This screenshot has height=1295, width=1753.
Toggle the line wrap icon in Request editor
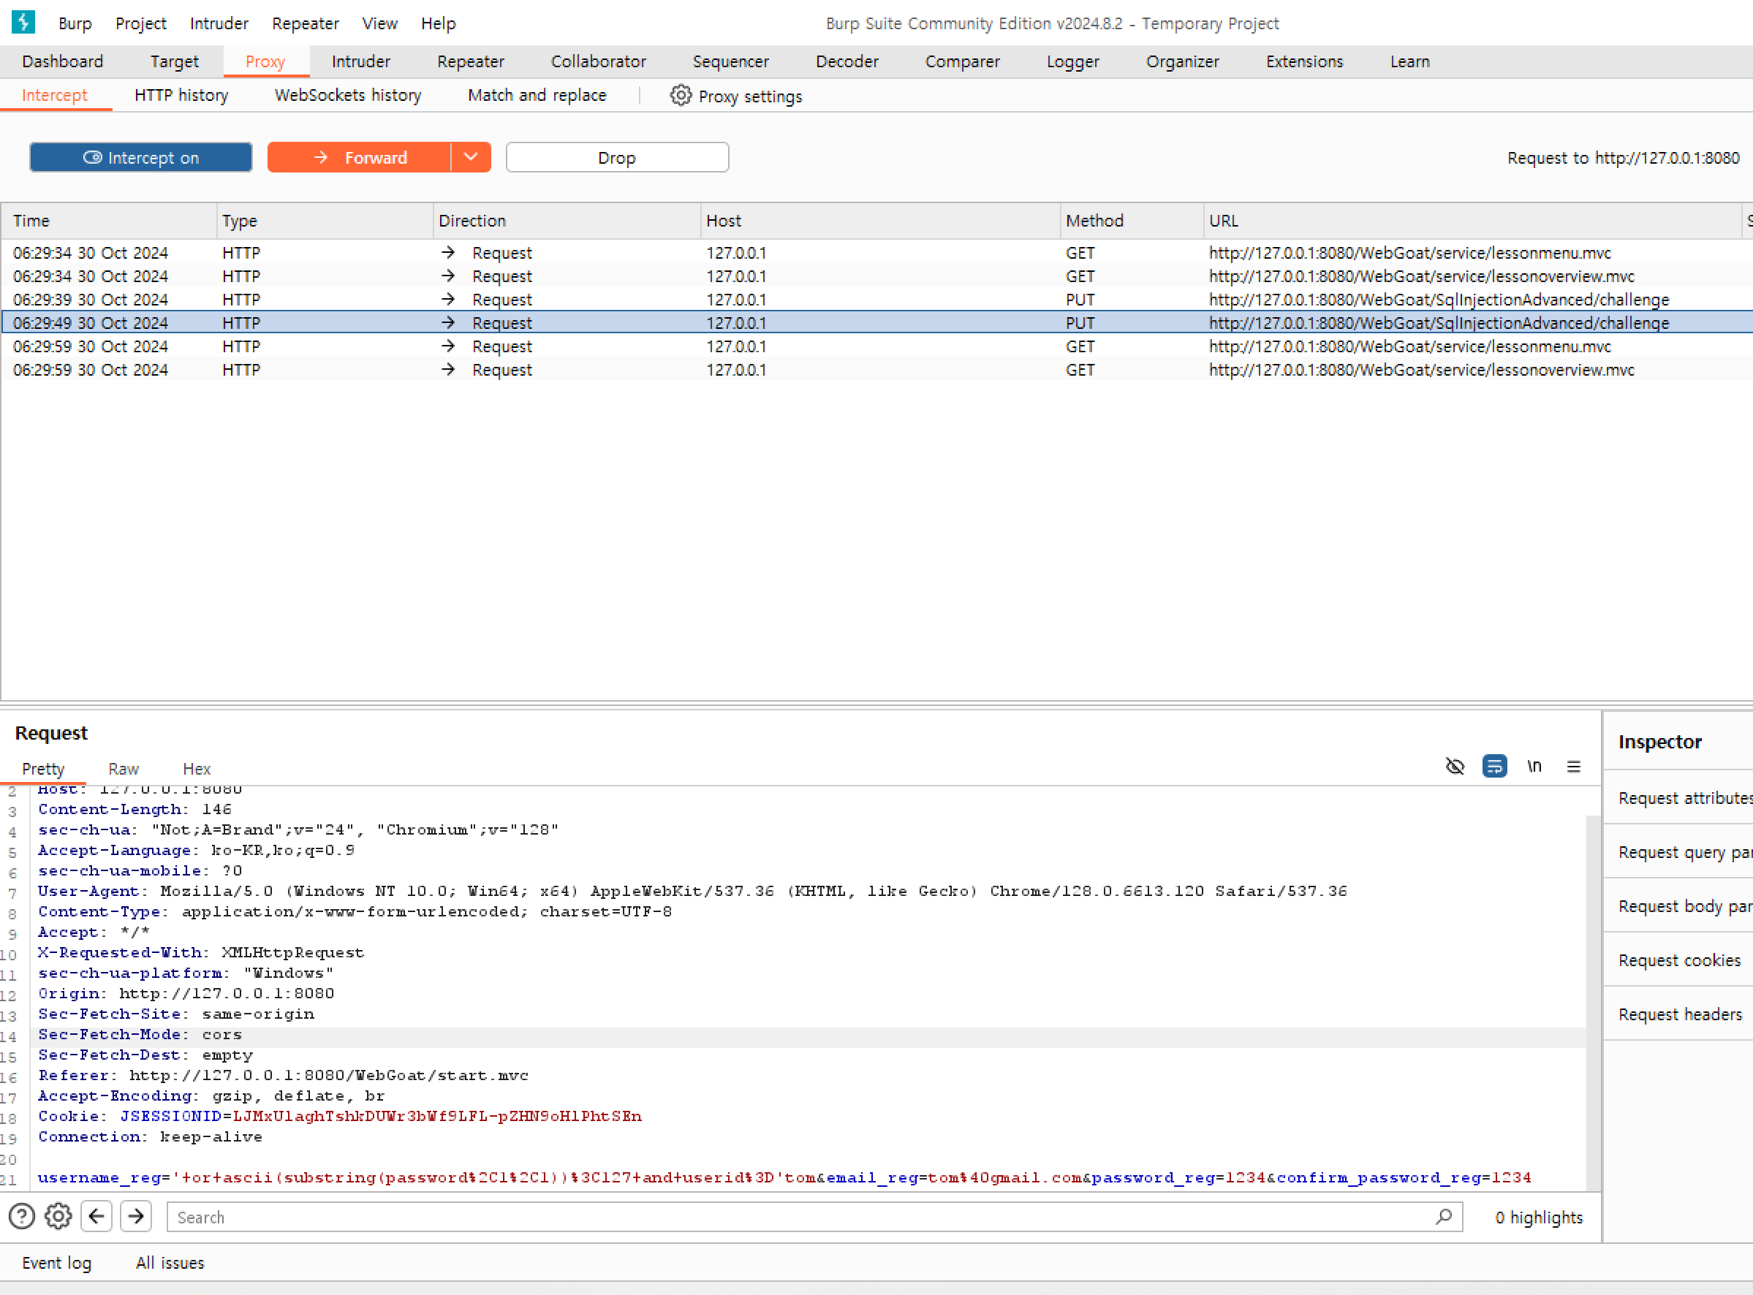coord(1494,766)
